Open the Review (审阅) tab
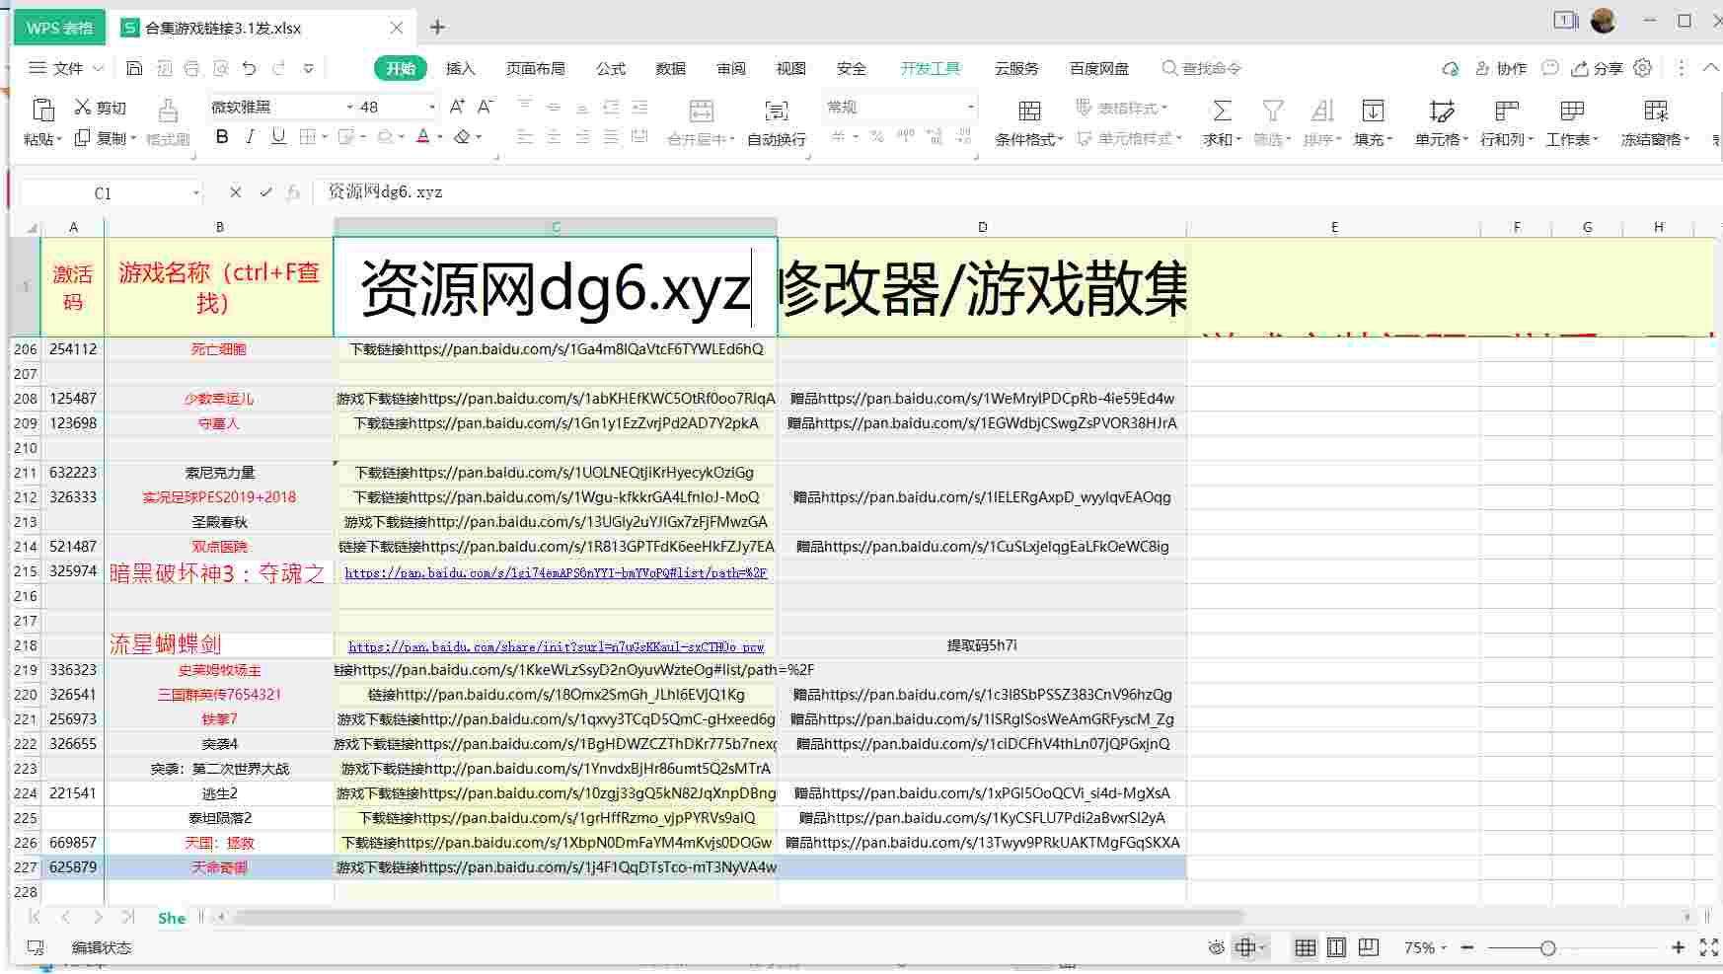 (x=731, y=68)
